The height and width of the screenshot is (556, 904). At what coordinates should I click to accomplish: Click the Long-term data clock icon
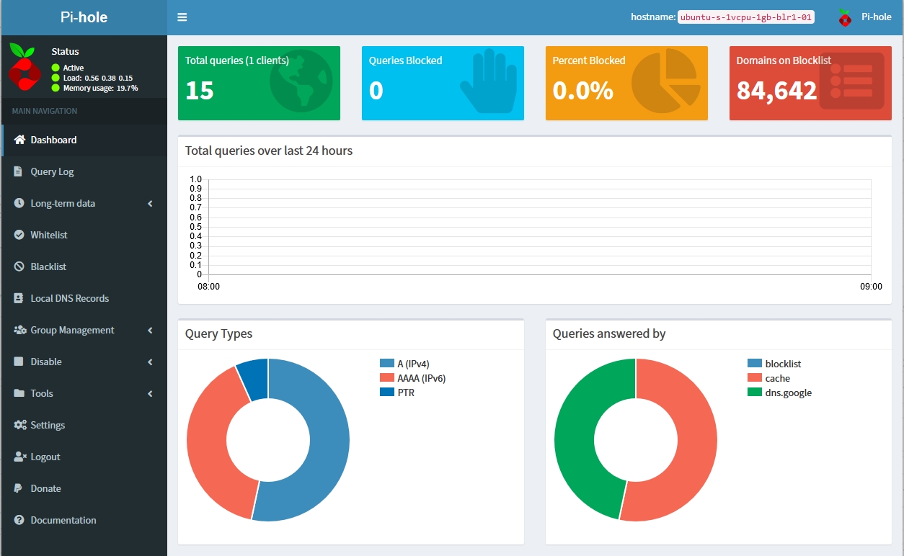[x=19, y=203]
